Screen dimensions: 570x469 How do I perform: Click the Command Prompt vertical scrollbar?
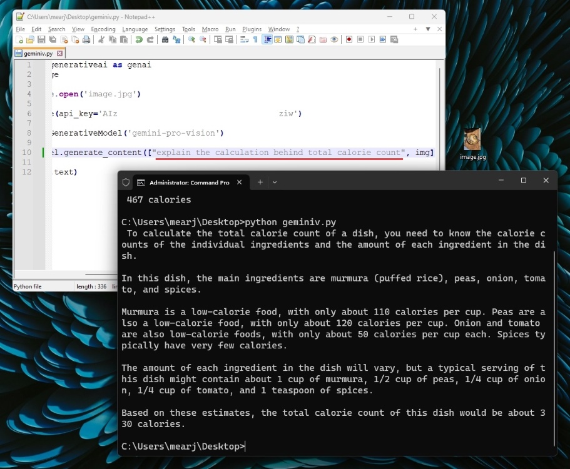coord(554,344)
